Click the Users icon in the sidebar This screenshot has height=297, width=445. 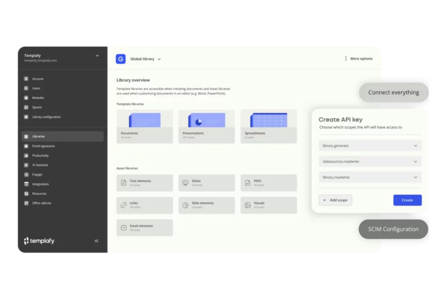(26, 88)
